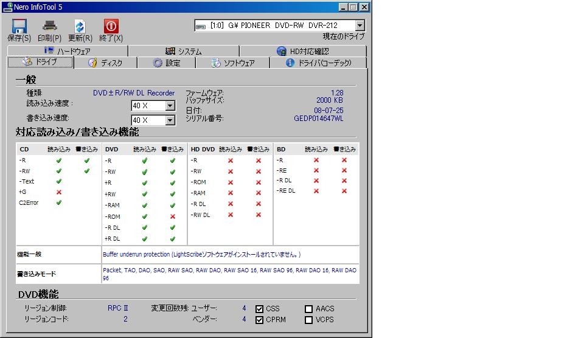The image size is (584, 338).
Task: Open the read speed (読み込み速度) dropdown
Action: click(170, 106)
